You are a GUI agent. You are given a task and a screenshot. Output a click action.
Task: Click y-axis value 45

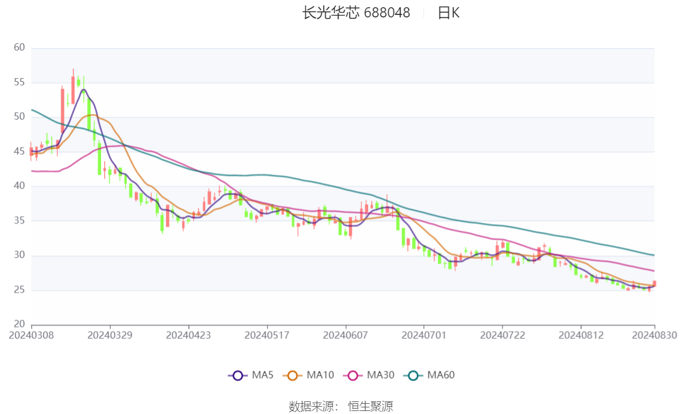coord(19,151)
